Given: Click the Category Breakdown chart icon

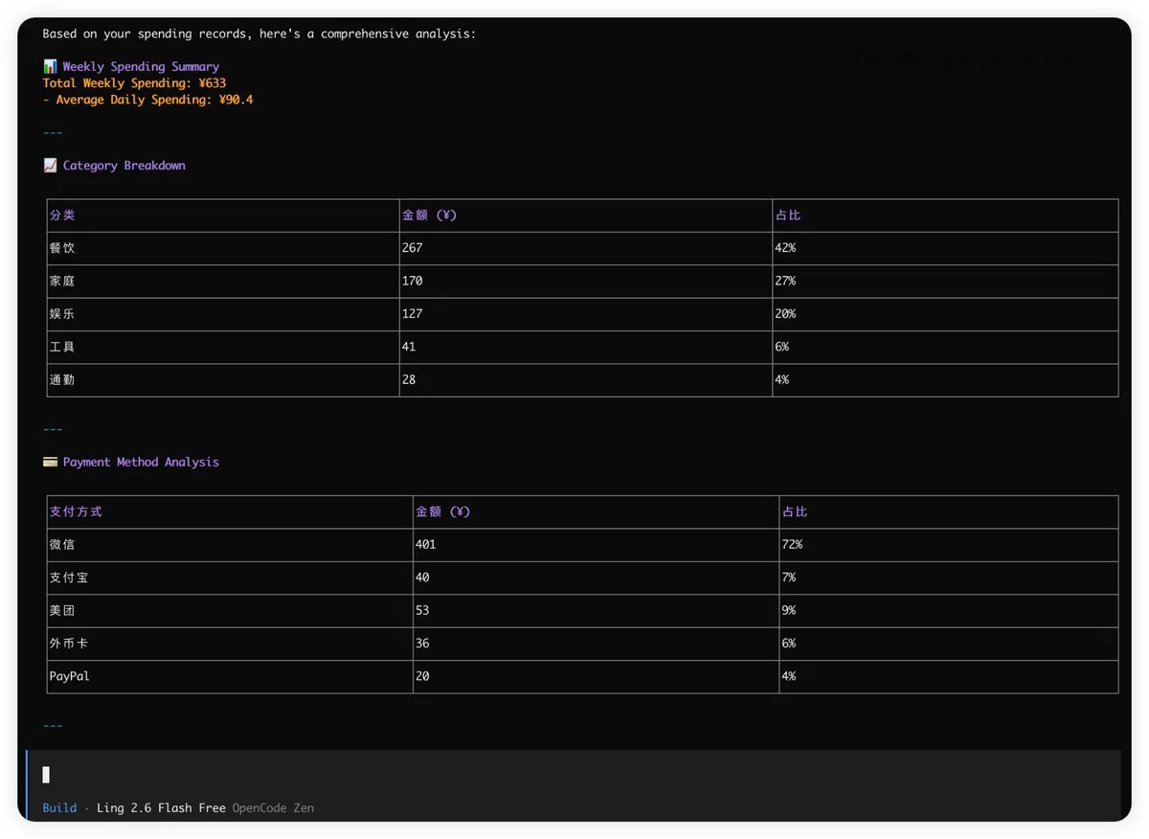Looking at the screenshot, I should pyautogui.click(x=50, y=166).
